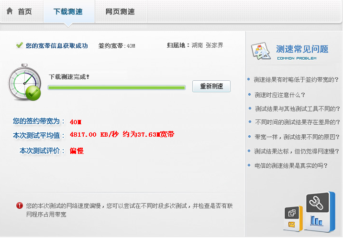Viewport: 343px width, 238px height.
Task: Click the 重新测速 button
Action: click(211, 86)
